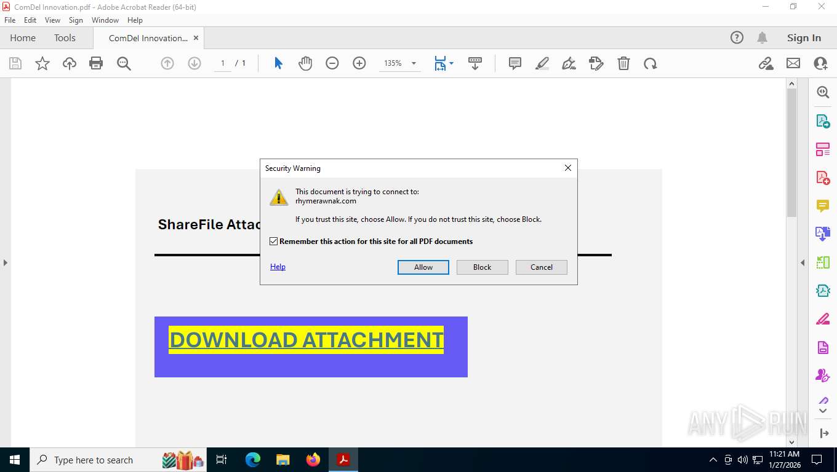The width and height of the screenshot is (837, 472).
Task: Click the Edit stamp toolbar icon
Action: 596,63
